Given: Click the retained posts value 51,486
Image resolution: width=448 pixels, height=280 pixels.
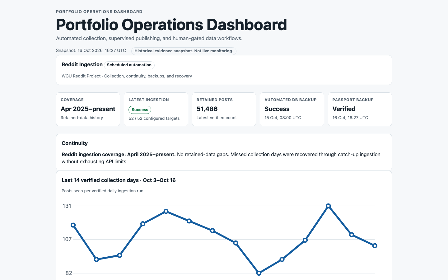Looking at the screenshot, I should coord(207,109).
